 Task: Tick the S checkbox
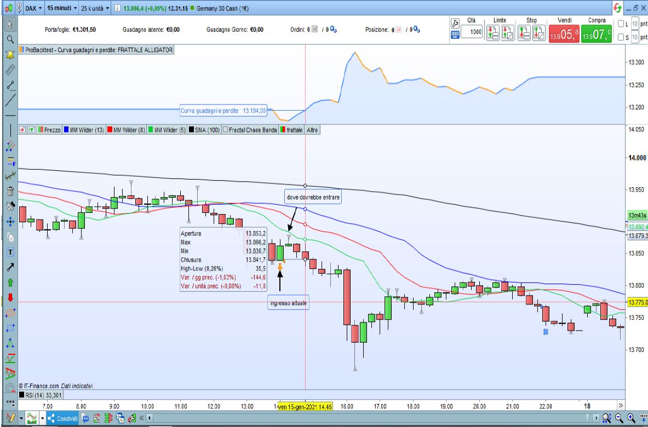coord(621,37)
